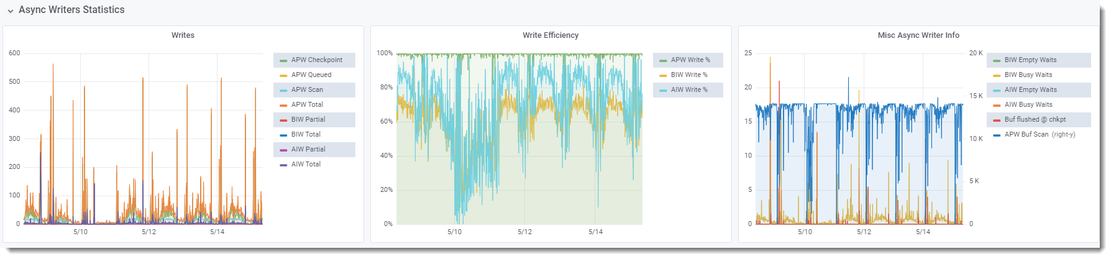Click the AIW Partial magenta series icon
The height and width of the screenshot is (259, 1111).
(x=283, y=150)
